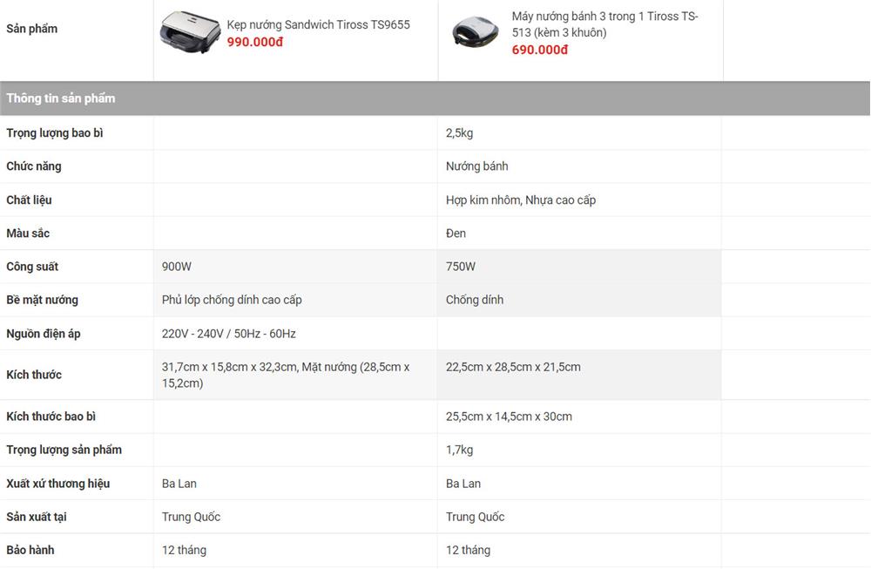Select the Trọng lượng bao bì row label
This screenshot has height=569, width=871.
(x=55, y=133)
